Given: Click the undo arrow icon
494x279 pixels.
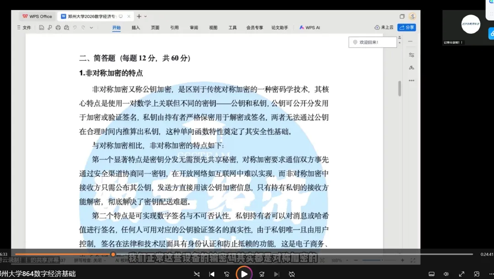Looking at the screenshot, I should 75,28.
